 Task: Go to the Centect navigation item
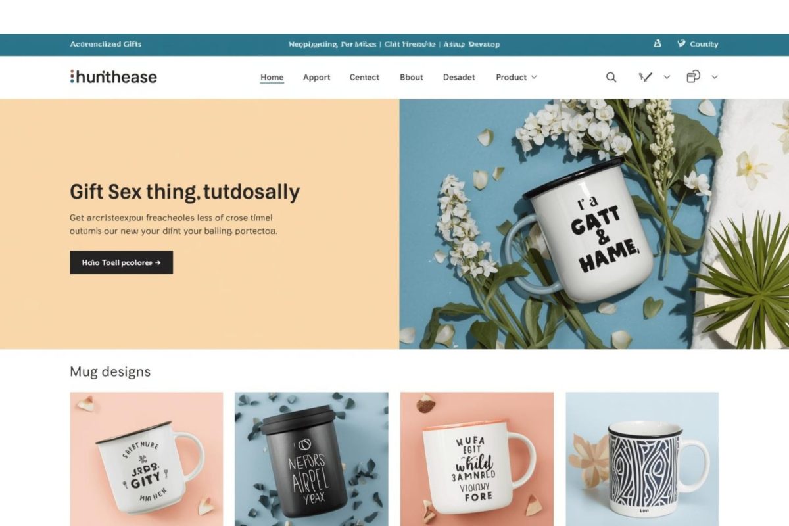pos(364,77)
